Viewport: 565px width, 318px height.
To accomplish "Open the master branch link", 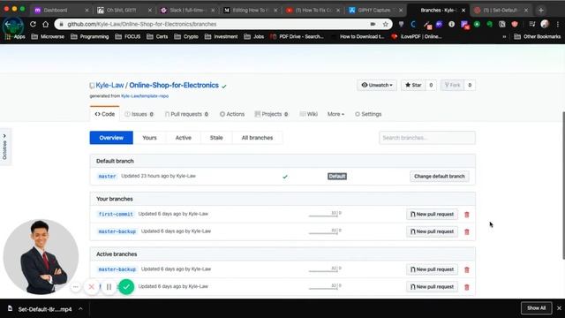I will point(108,177).
